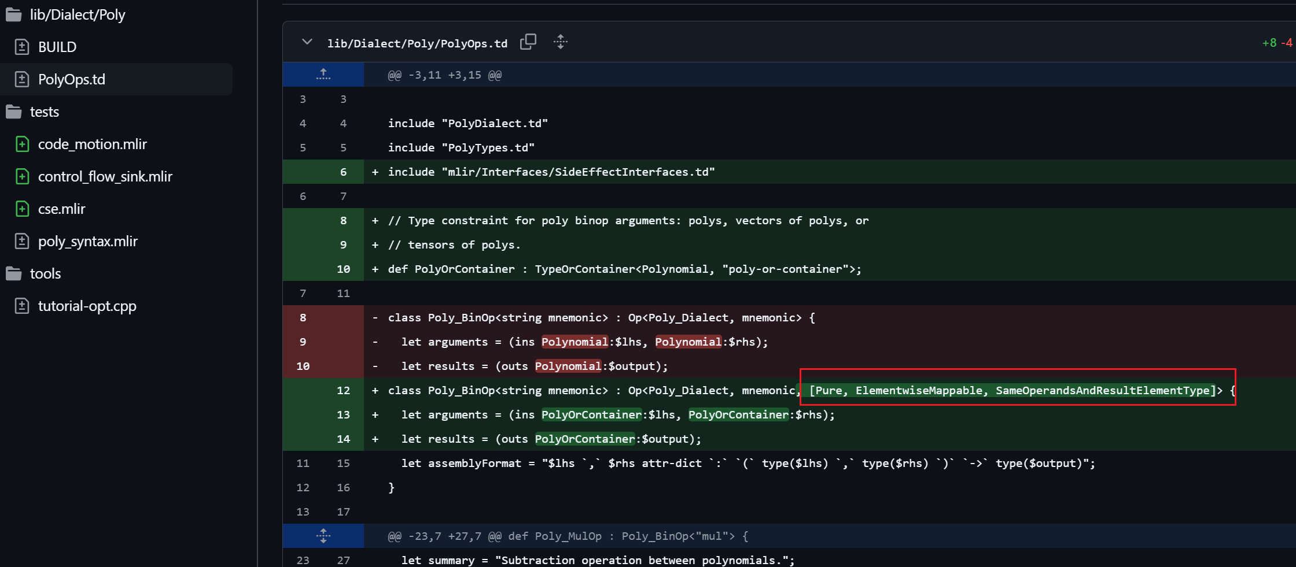The width and height of the screenshot is (1296, 567).
Task: Open poly_syntax.mlir in file tree
Action: click(x=88, y=241)
